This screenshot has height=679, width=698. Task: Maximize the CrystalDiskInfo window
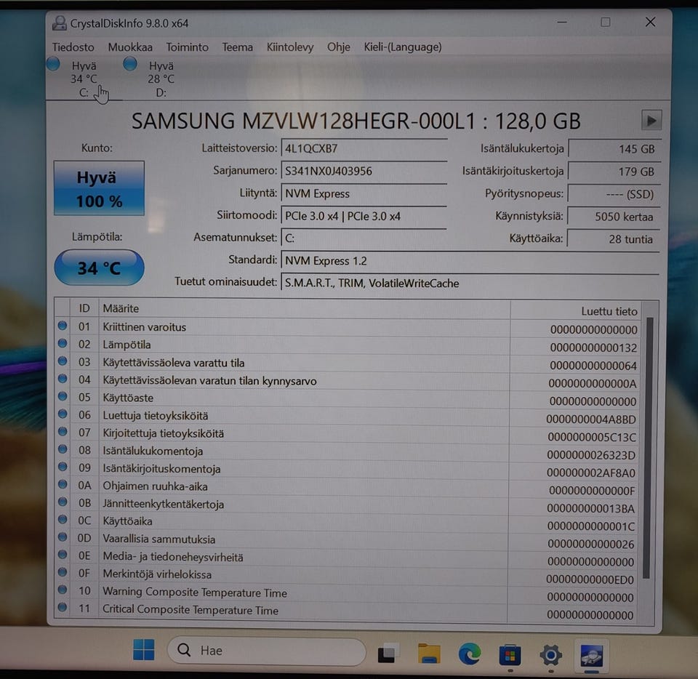click(x=606, y=22)
